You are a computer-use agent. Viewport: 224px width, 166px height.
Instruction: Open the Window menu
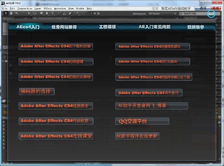pos(80,9)
